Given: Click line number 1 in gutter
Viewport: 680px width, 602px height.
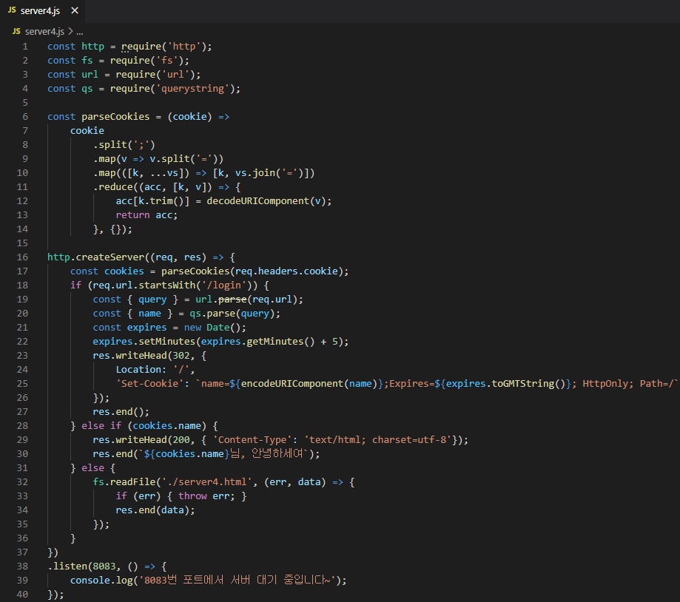Looking at the screenshot, I should coord(25,47).
